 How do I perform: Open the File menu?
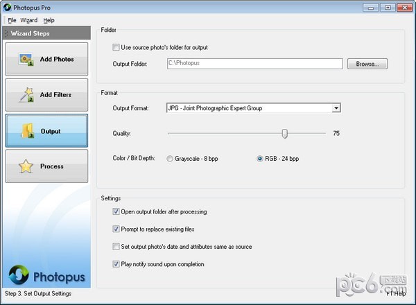(12, 21)
